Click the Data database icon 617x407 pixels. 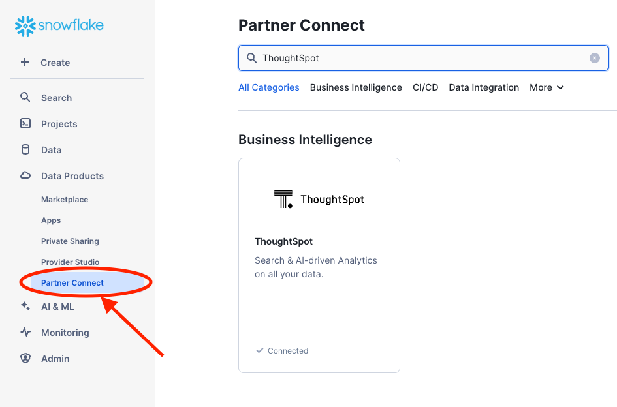(25, 150)
